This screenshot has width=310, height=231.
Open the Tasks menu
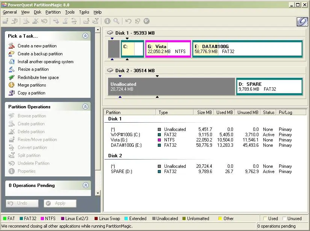tap(84, 12)
